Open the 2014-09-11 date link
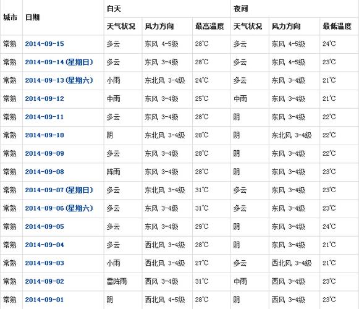Viewport: 359px width, 309px height. coord(44,117)
